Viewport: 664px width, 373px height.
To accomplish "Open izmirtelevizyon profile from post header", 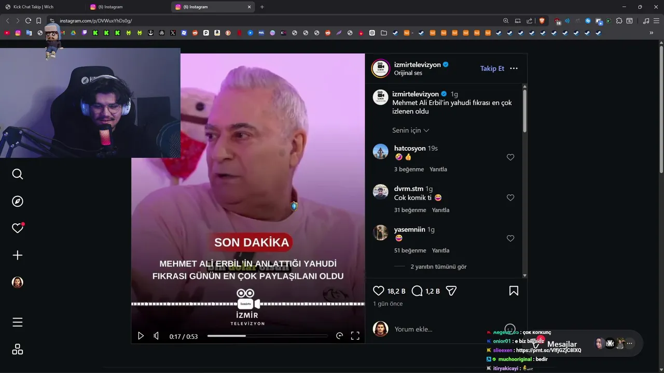I will (418, 65).
